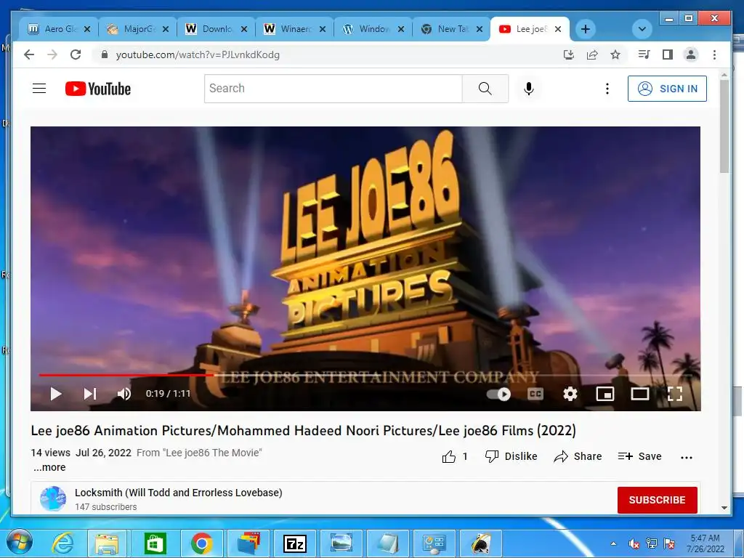Open Windows Start orb

pyautogui.click(x=19, y=543)
